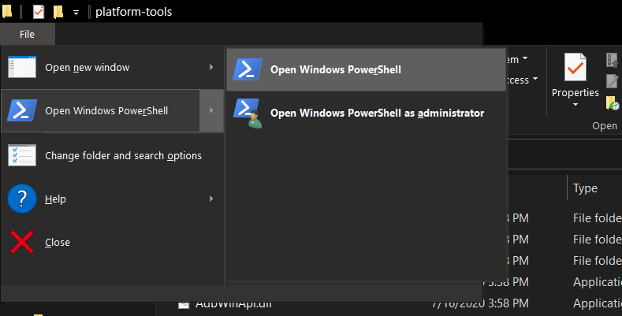The image size is (622, 316).
Task: Open the Properties dropdown arrow
Action: tap(575, 105)
